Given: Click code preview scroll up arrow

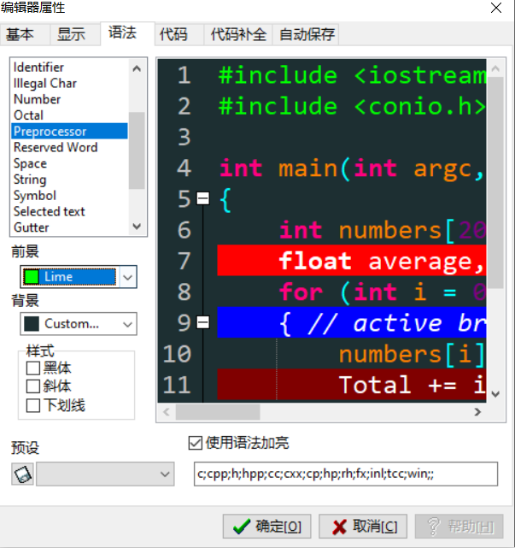Looking at the screenshot, I should tap(495, 68).
